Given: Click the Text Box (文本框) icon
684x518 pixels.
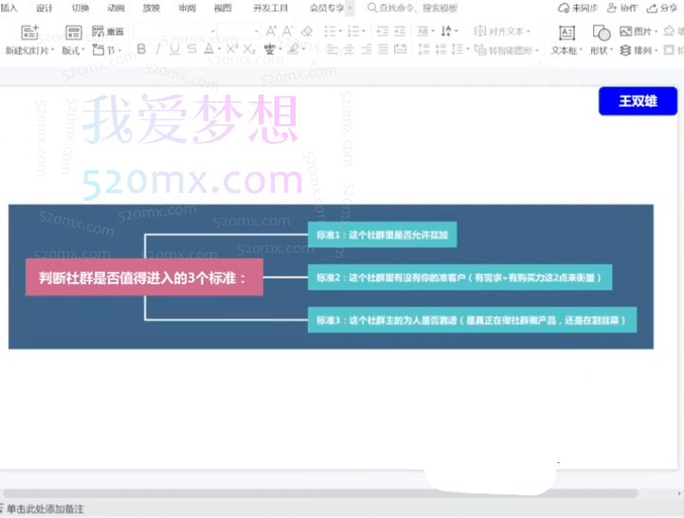Looking at the screenshot, I should coord(567,33).
